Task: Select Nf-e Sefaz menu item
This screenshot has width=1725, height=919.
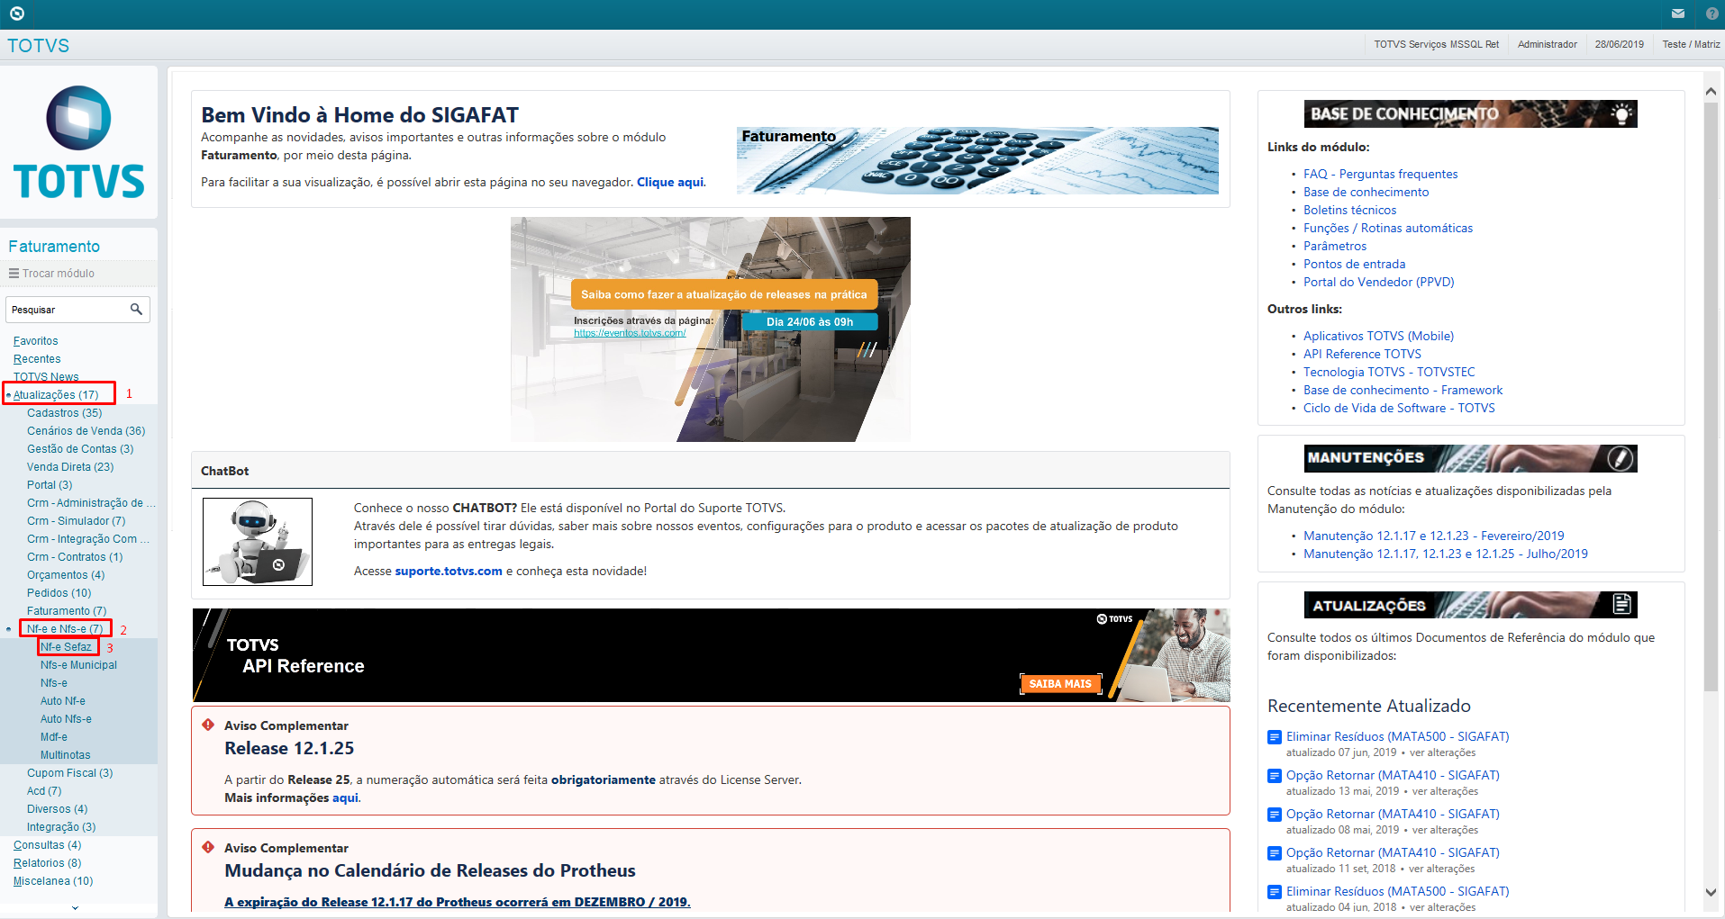Action: click(66, 647)
